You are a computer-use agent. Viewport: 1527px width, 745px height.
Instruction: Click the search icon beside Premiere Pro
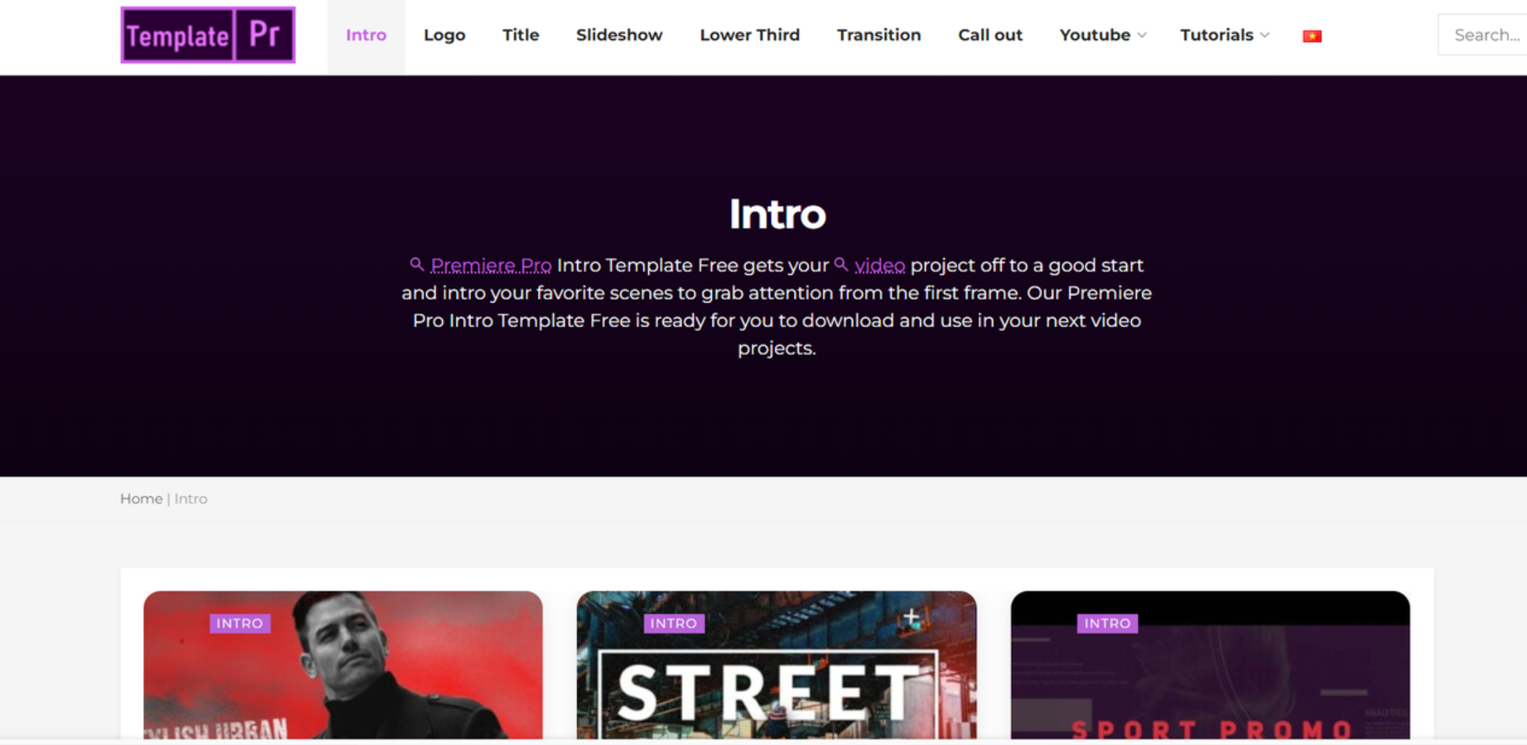point(417,264)
